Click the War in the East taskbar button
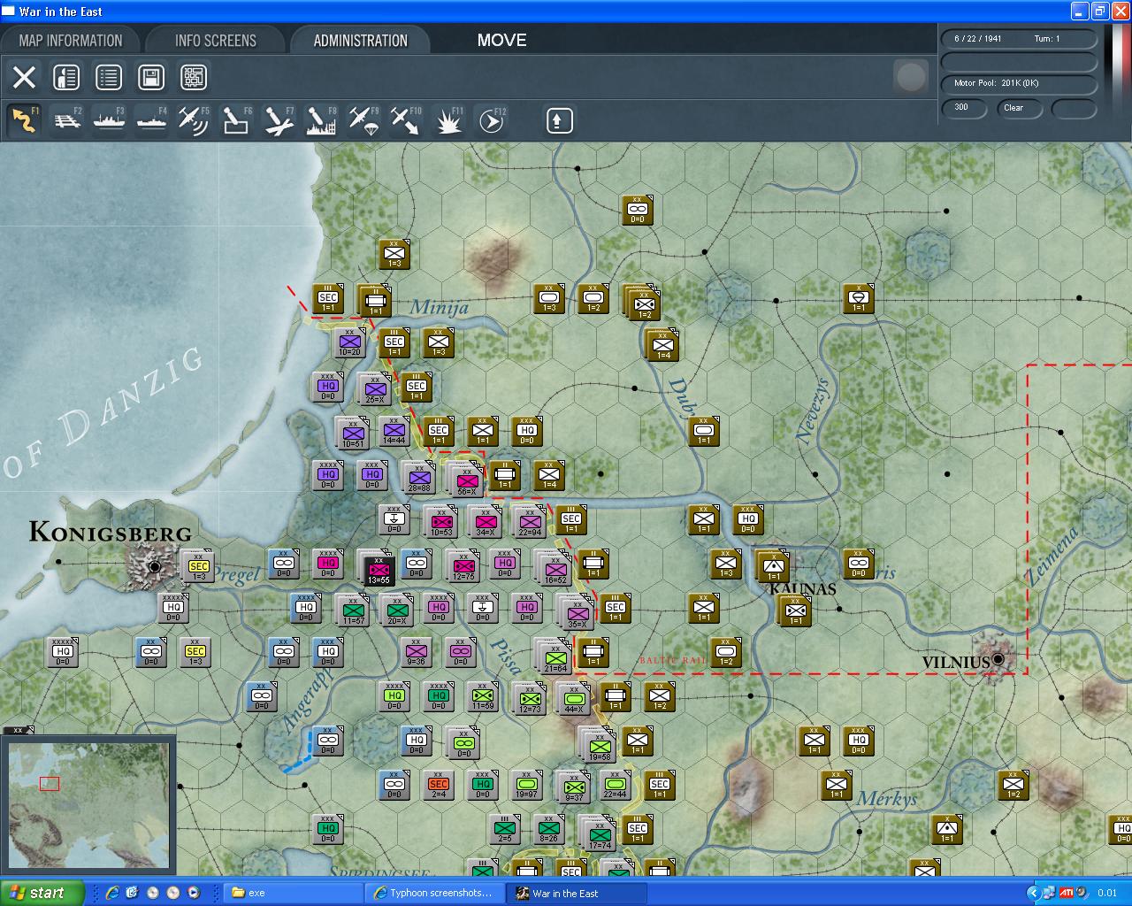The image size is (1132, 906). pyautogui.click(x=576, y=893)
